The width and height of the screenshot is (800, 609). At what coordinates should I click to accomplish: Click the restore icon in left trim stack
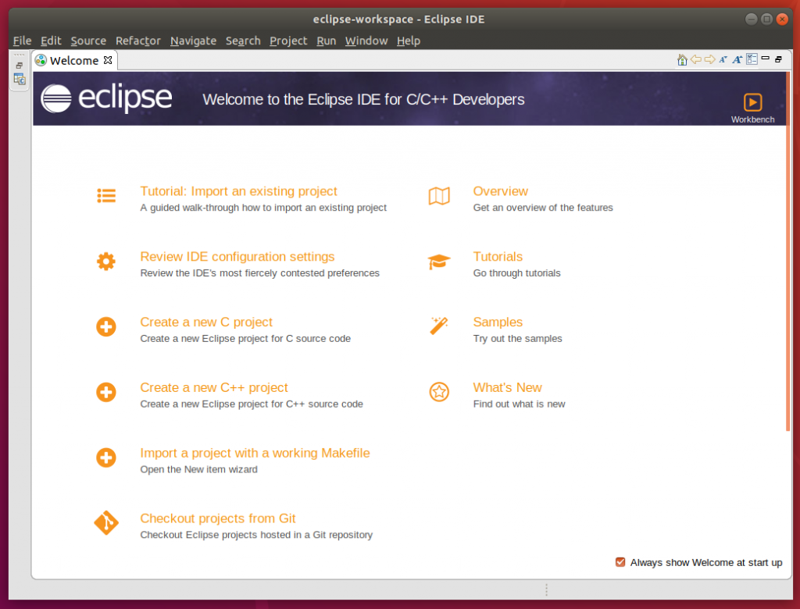(19, 66)
